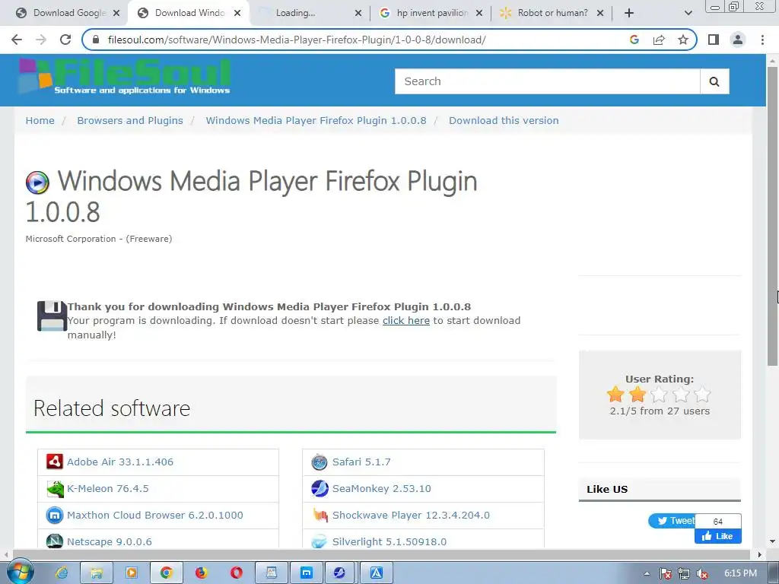This screenshot has height=584, width=779.
Task: Click the scrollbar down arrow
Action: pyautogui.click(x=772, y=541)
